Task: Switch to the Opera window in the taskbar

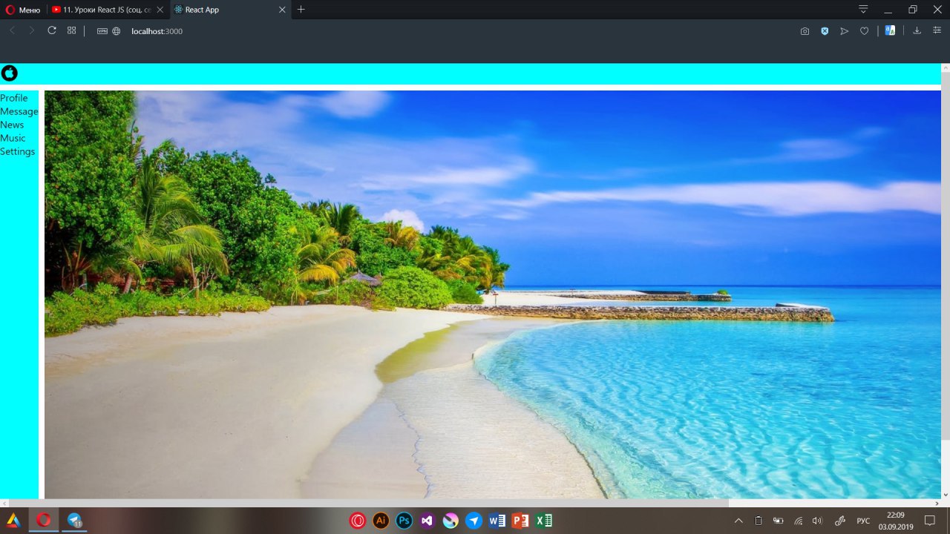Action: click(44, 520)
